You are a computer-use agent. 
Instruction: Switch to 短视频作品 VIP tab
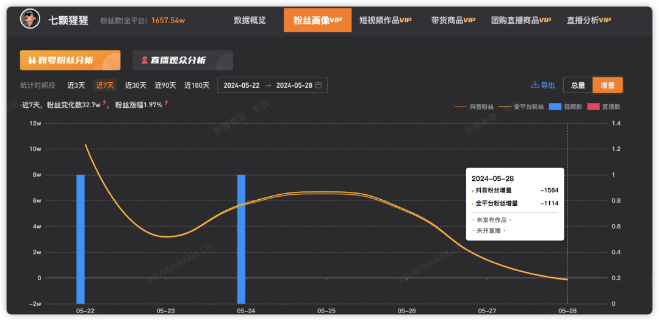(385, 20)
